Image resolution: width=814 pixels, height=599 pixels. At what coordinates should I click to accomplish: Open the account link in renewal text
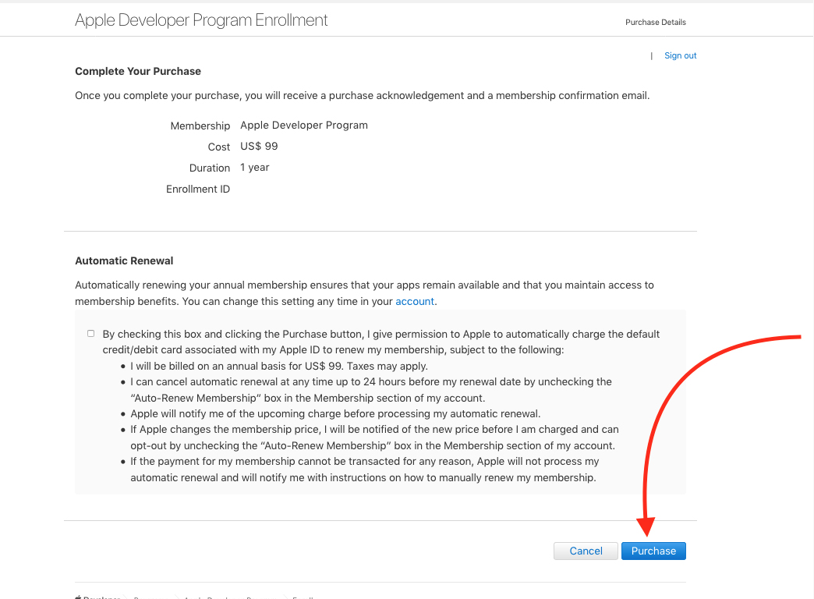click(x=414, y=301)
